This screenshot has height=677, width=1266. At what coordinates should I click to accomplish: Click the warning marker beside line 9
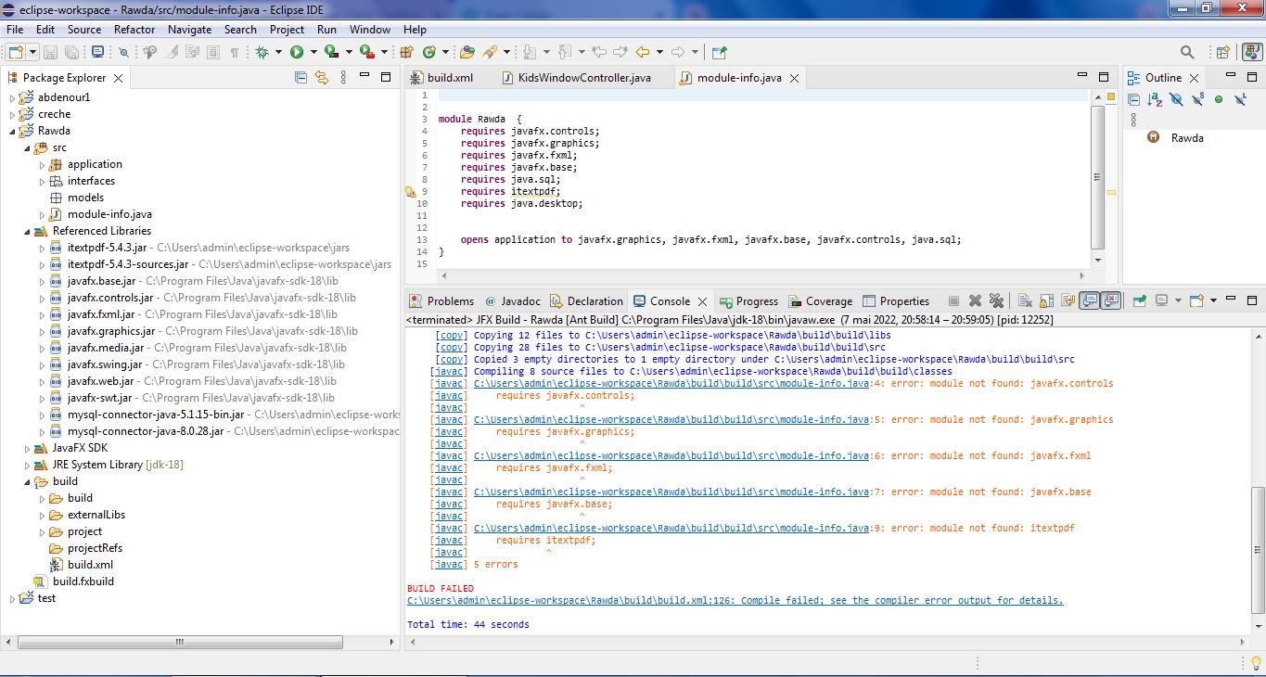(x=411, y=191)
